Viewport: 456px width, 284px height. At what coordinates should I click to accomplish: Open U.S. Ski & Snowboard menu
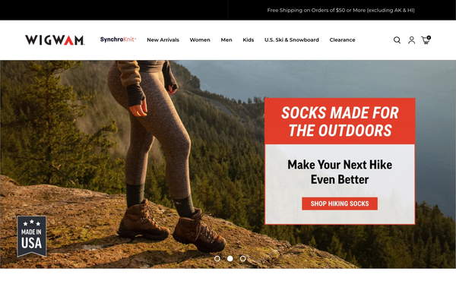[x=292, y=39]
